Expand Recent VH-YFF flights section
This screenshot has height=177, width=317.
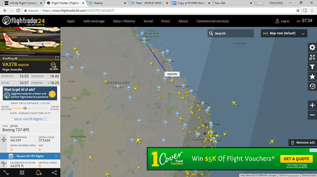pos(30,156)
